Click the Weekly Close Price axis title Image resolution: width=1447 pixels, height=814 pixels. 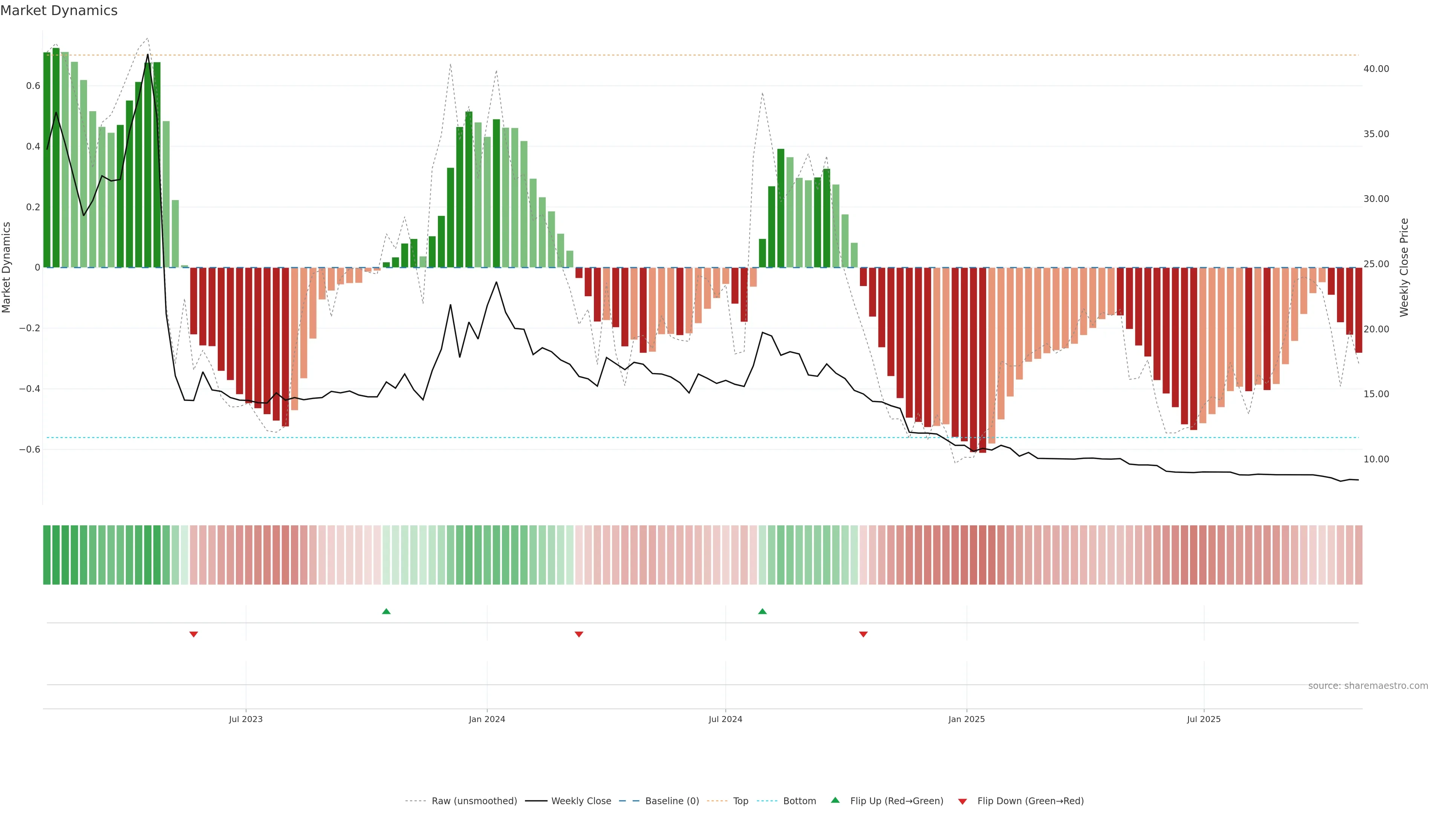1404,268
